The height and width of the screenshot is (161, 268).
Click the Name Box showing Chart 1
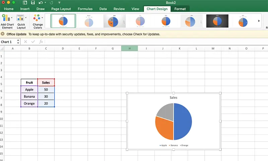point(8,42)
